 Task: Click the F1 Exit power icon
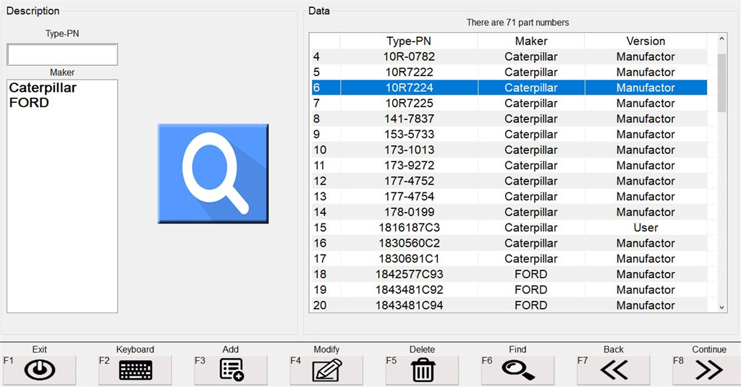coord(40,370)
